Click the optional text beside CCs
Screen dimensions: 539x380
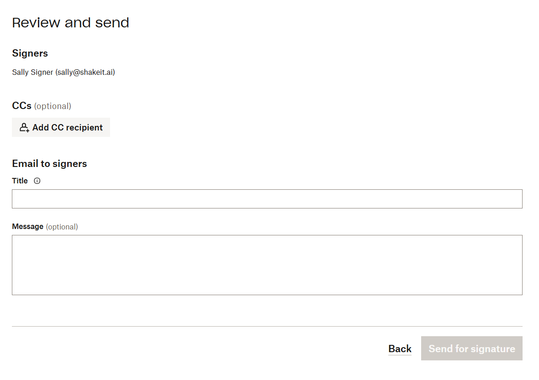[53, 106]
